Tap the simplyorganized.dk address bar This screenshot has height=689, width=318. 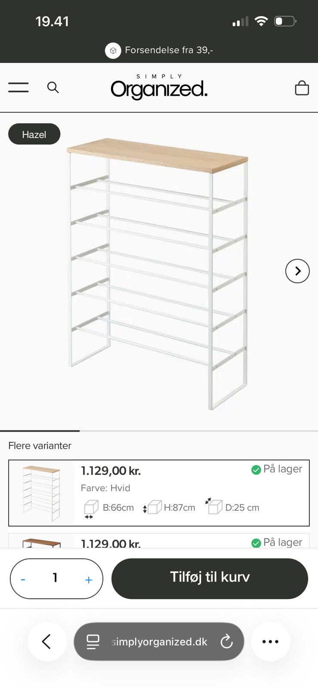tap(159, 642)
